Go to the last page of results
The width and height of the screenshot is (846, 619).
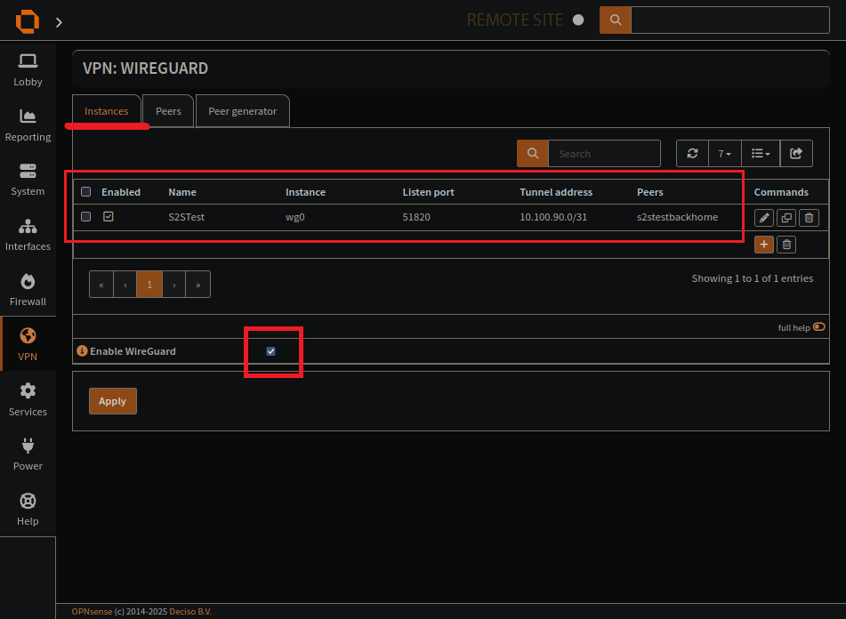[198, 285]
